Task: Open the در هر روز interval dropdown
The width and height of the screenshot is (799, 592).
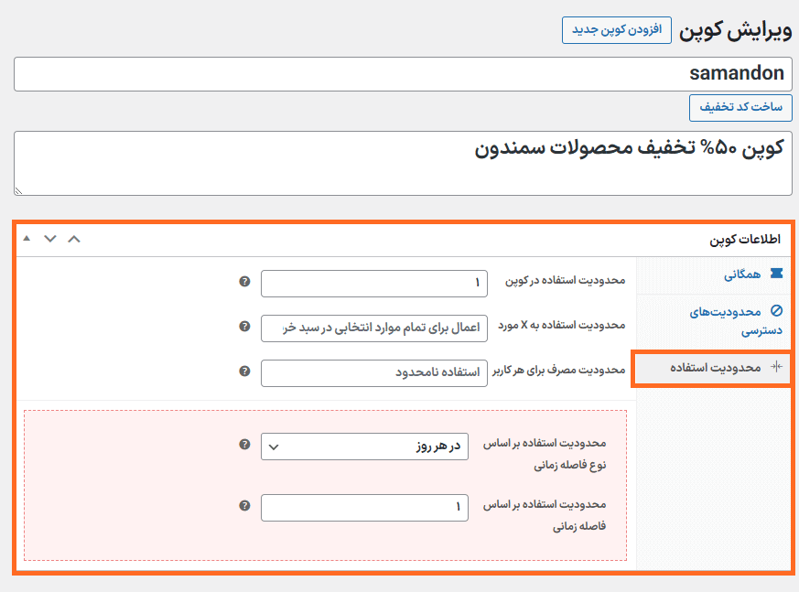Action: [x=364, y=447]
